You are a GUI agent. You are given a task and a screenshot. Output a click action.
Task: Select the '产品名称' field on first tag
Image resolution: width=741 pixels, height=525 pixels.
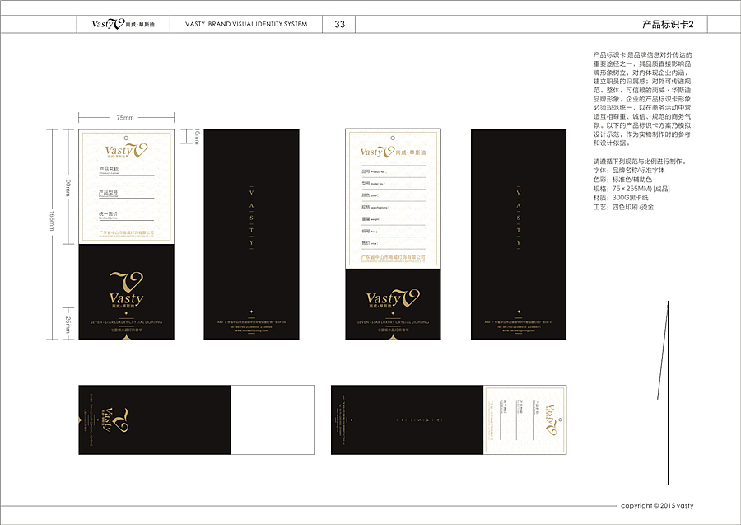coord(126,171)
